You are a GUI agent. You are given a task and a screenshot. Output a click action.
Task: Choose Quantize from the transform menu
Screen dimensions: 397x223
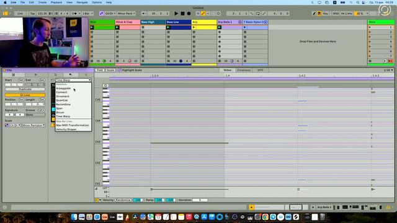pos(62,100)
